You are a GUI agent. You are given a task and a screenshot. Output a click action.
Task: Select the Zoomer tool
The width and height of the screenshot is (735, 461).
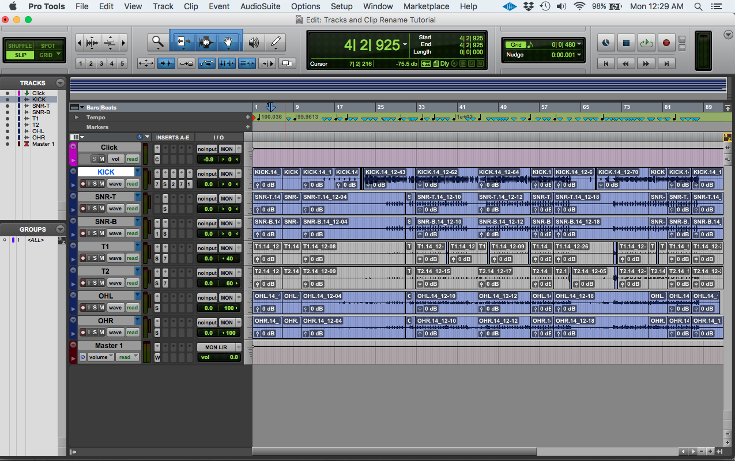[x=158, y=42]
